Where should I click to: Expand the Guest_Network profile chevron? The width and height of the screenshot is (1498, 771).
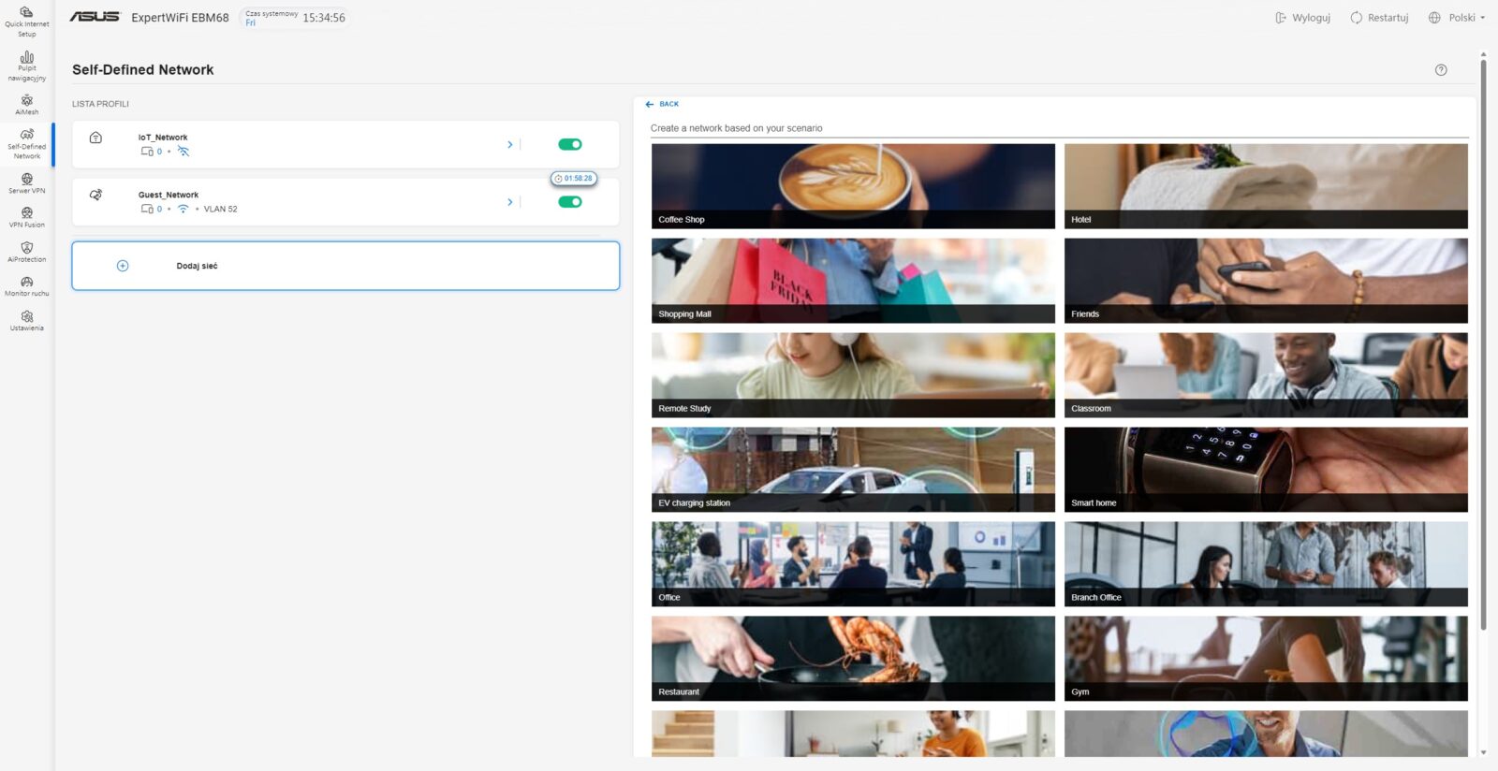click(509, 202)
